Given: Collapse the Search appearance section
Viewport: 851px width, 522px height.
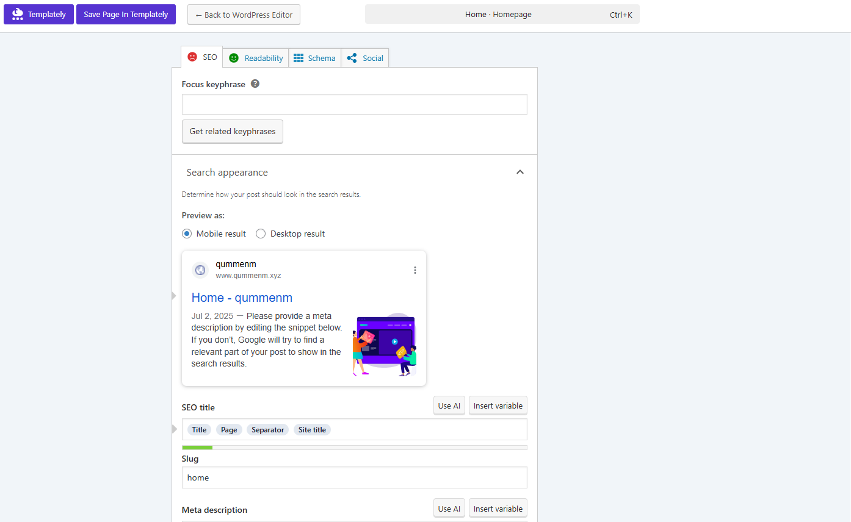Looking at the screenshot, I should (520, 172).
